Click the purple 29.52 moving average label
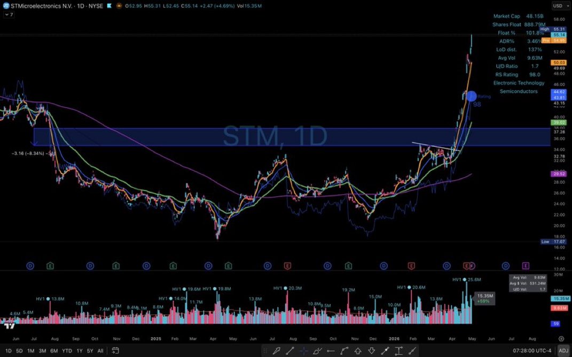Viewport: 572px width, 357px height. 559,174
